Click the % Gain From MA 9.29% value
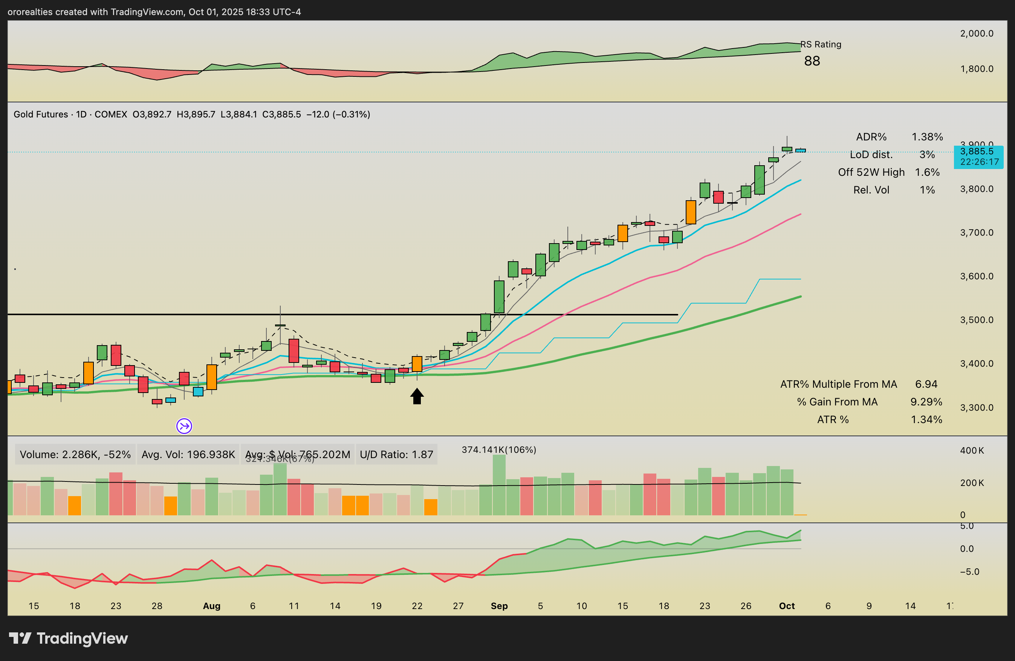1015x661 pixels. point(926,402)
